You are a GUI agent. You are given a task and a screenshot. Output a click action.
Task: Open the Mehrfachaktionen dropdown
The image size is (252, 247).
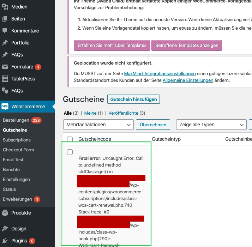[x=98, y=125]
